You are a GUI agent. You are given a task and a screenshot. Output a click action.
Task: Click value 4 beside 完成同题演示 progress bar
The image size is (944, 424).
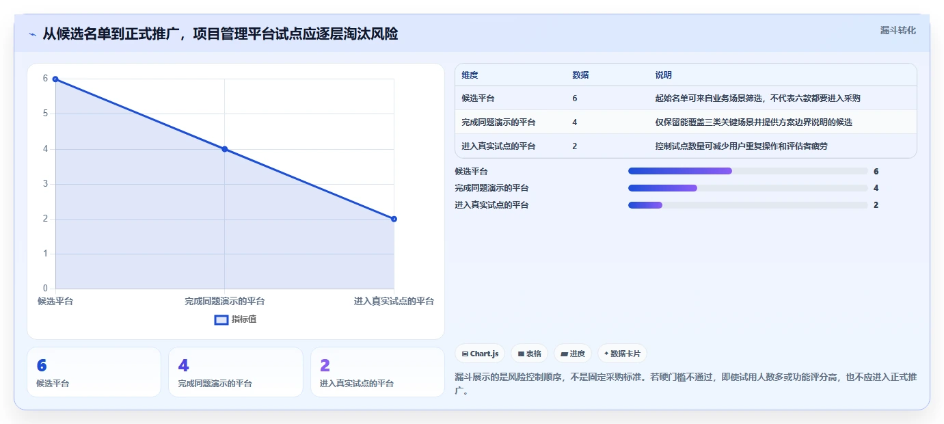pos(876,188)
